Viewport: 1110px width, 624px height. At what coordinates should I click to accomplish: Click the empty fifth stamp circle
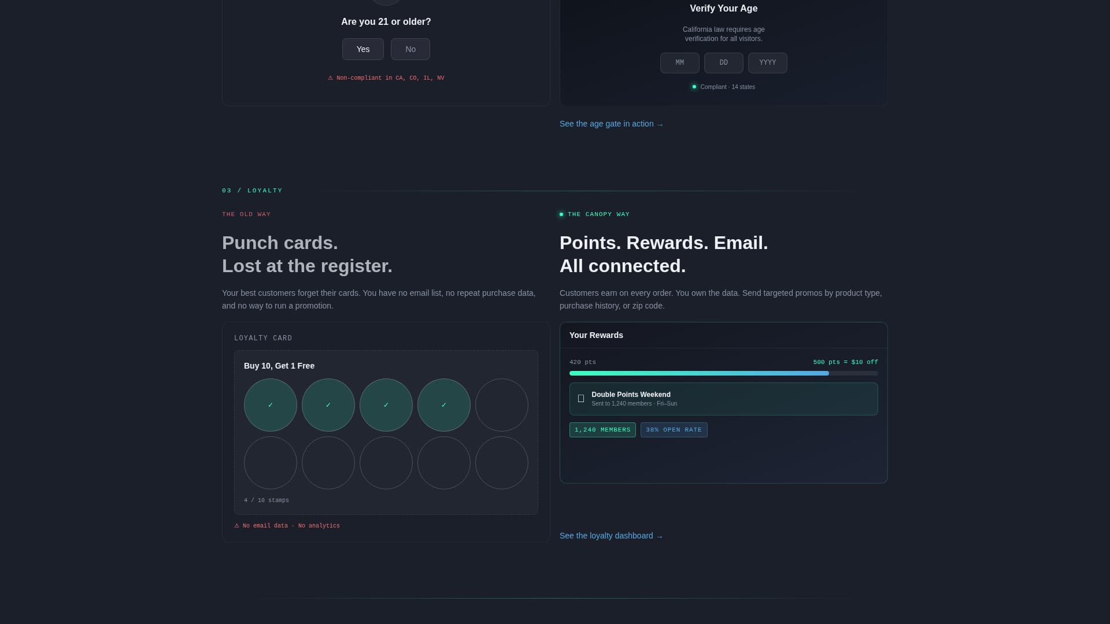(501, 405)
